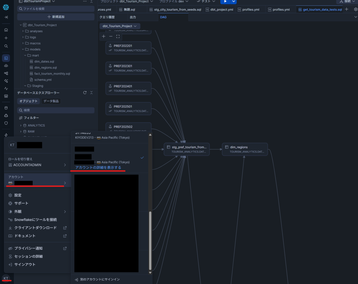Open クライアントダウンロード link
Viewport: 358px width, 284px height.
(x=37, y=228)
